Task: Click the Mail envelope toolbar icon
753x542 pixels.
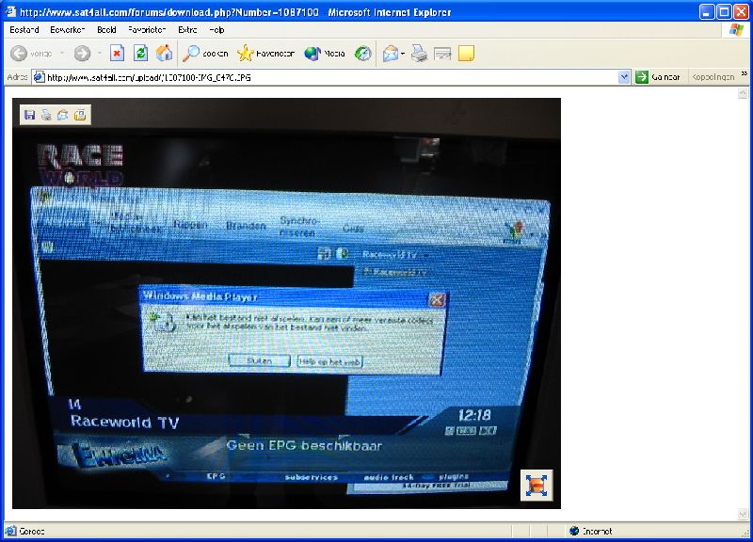Action: (391, 54)
